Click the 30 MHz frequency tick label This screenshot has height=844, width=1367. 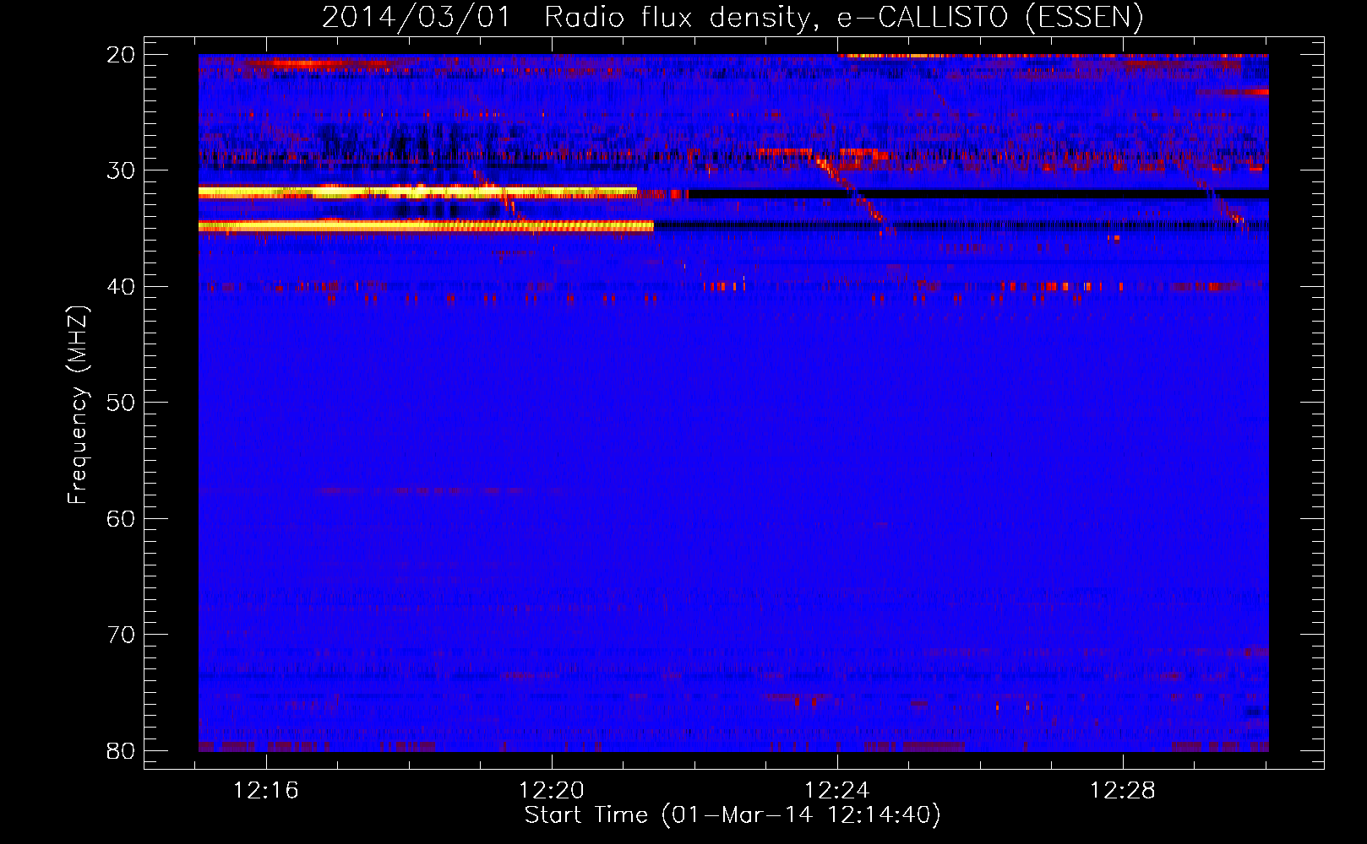121,170
